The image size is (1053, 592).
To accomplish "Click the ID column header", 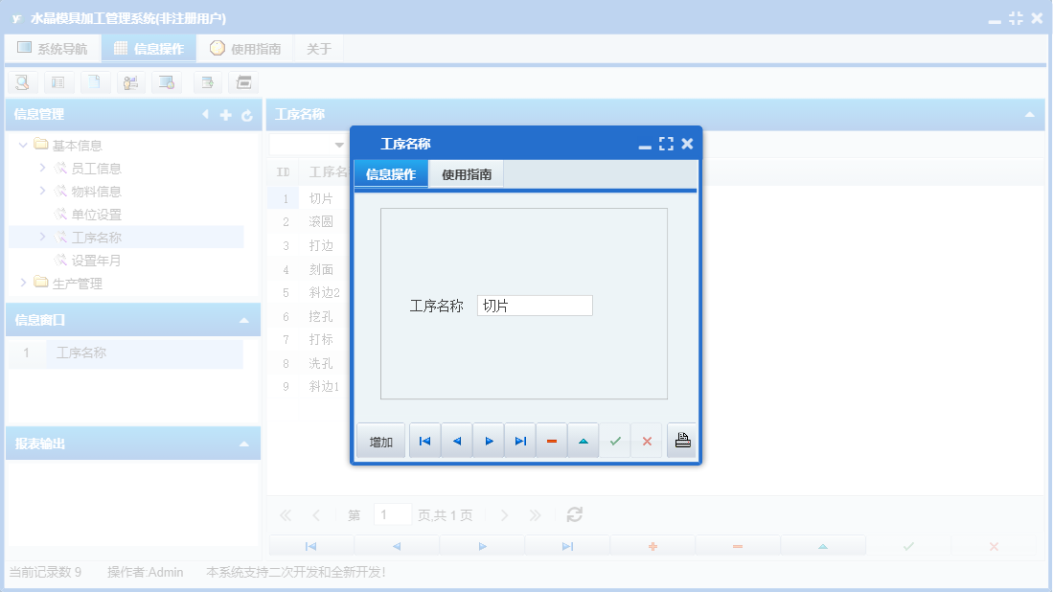I will point(284,172).
